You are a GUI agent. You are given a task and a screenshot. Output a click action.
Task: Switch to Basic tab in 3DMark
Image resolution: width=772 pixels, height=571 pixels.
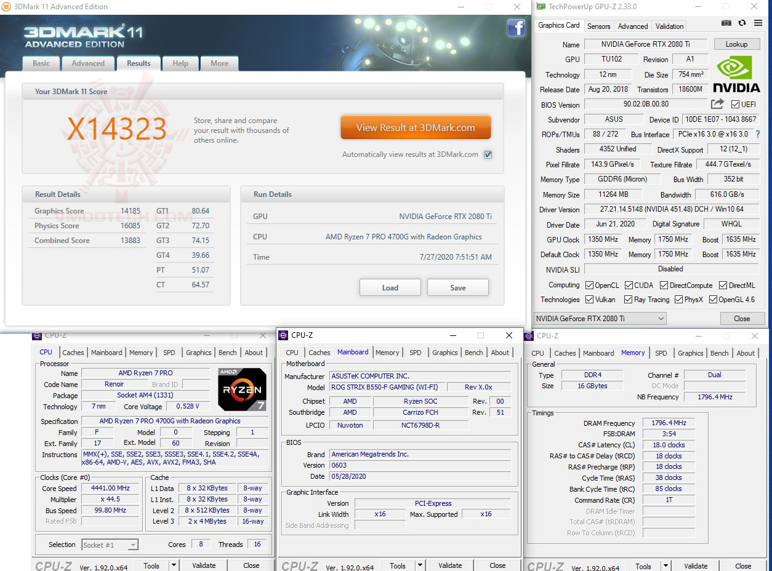point(41,63)
